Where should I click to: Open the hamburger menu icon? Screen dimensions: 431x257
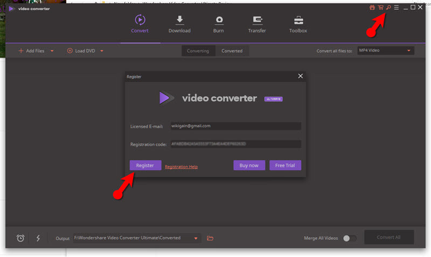[397, 8]
